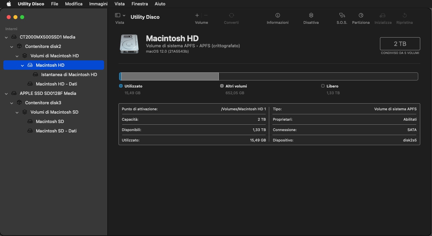Click the disk usage bar
Viewport: 432px width, 236px height.
tap(269, 76)
